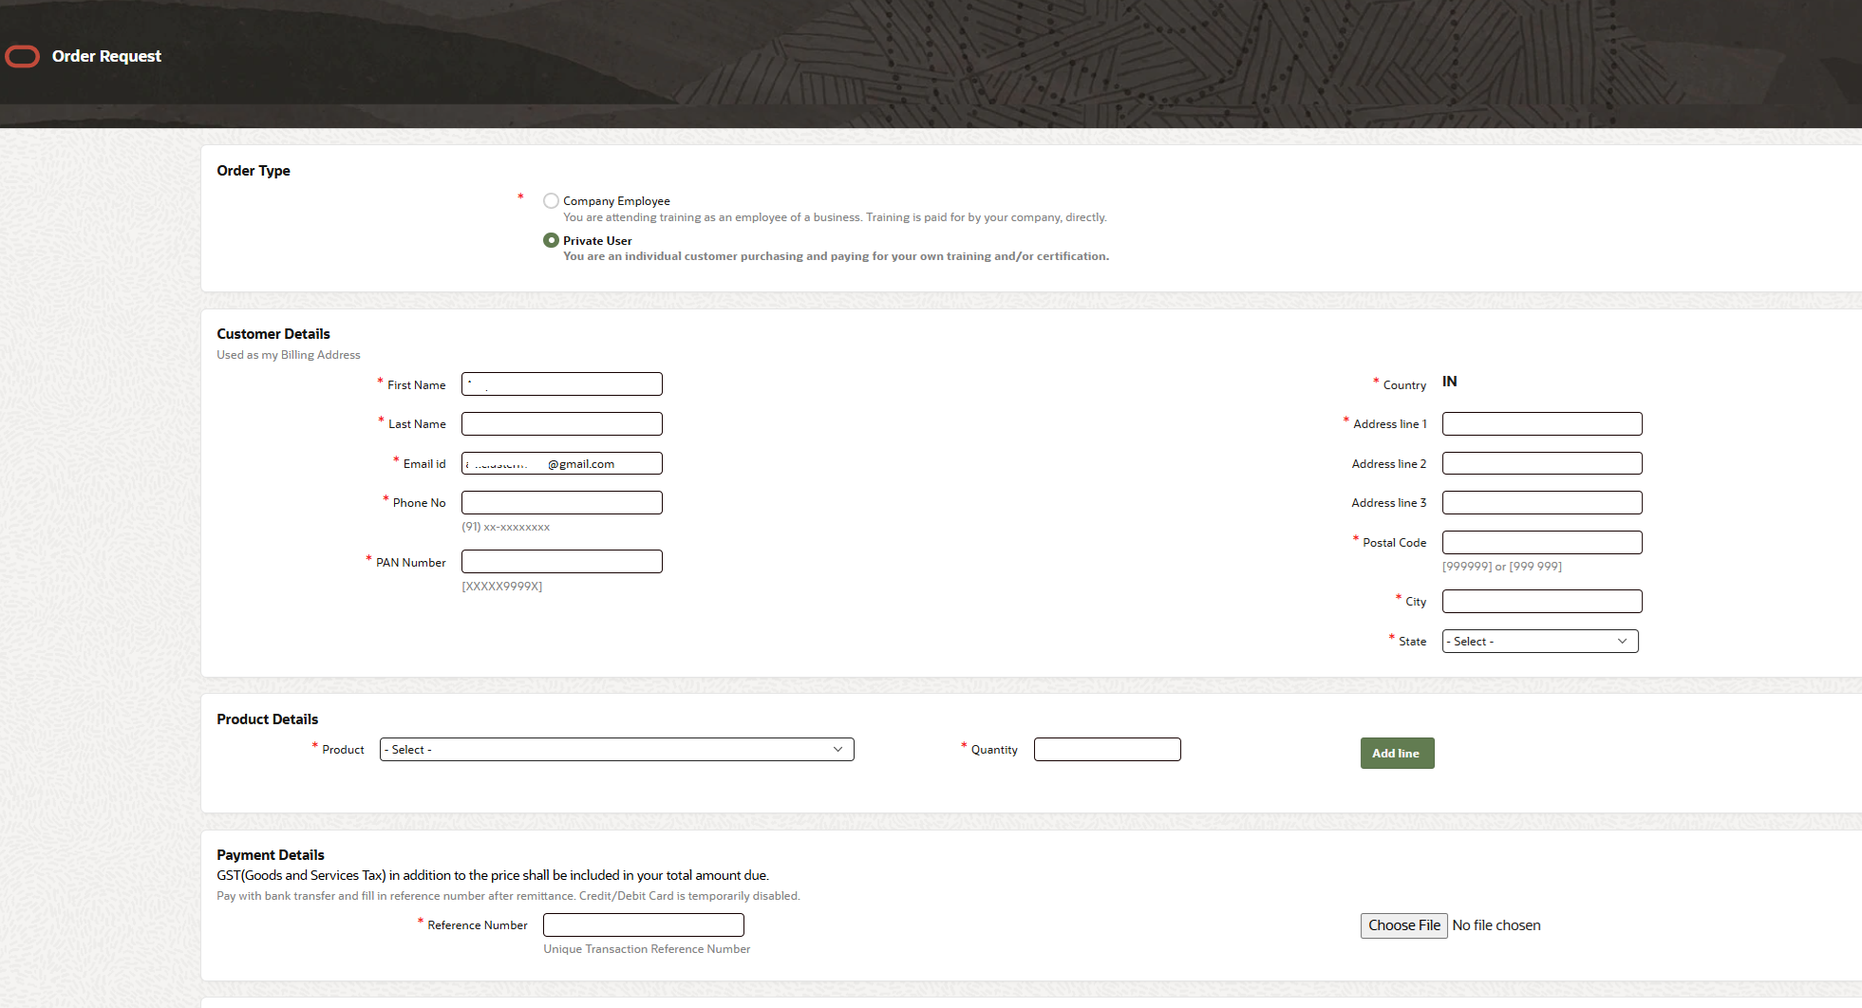
Task: Click the Quantity input box
Action: tap(1107, 749)
